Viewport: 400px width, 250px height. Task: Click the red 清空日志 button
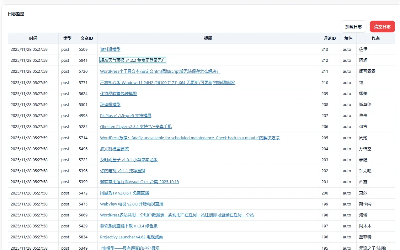[x=382, y=27]
